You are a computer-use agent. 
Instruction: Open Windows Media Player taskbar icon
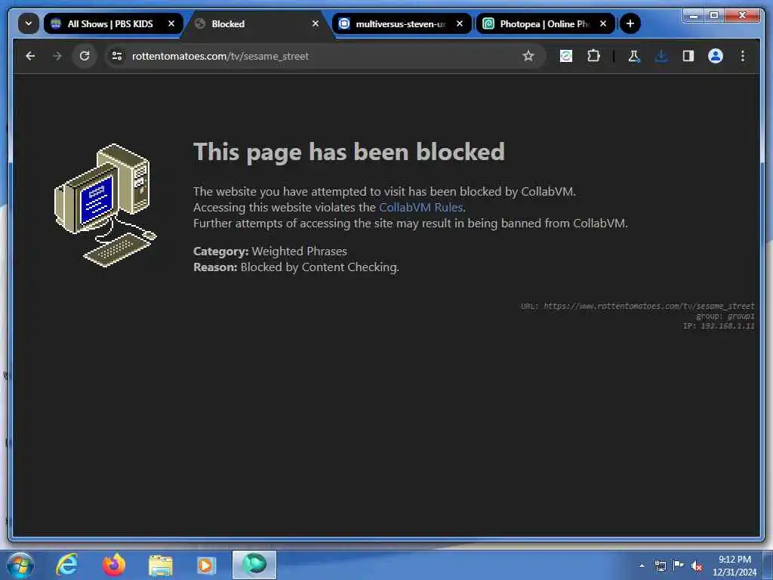coord(207,565)
